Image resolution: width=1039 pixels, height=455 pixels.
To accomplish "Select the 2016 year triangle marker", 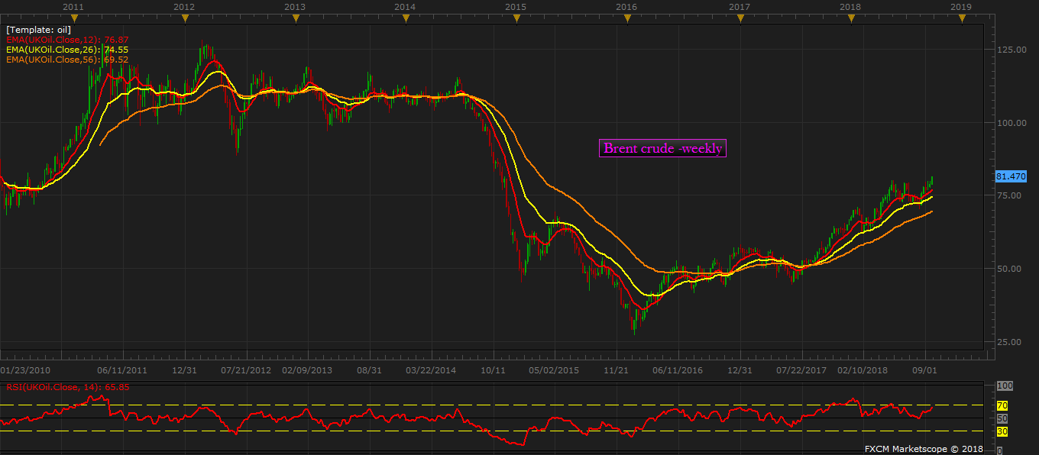I will point(627,18).
